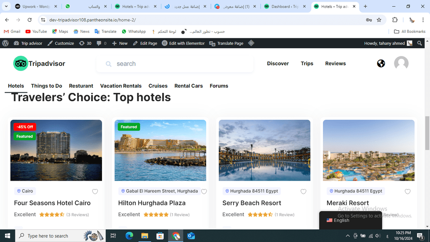Open File Explorer from the taskbar

[x=144, y=236]
